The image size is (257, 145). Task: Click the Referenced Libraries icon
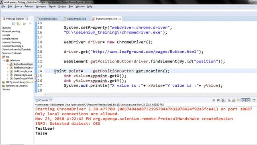[x=4, y=86]
